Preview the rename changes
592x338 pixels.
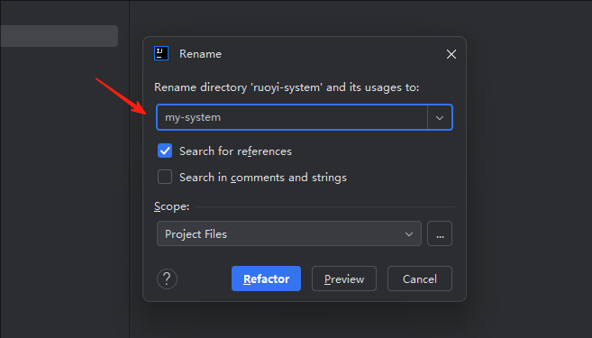pos(344,279)
